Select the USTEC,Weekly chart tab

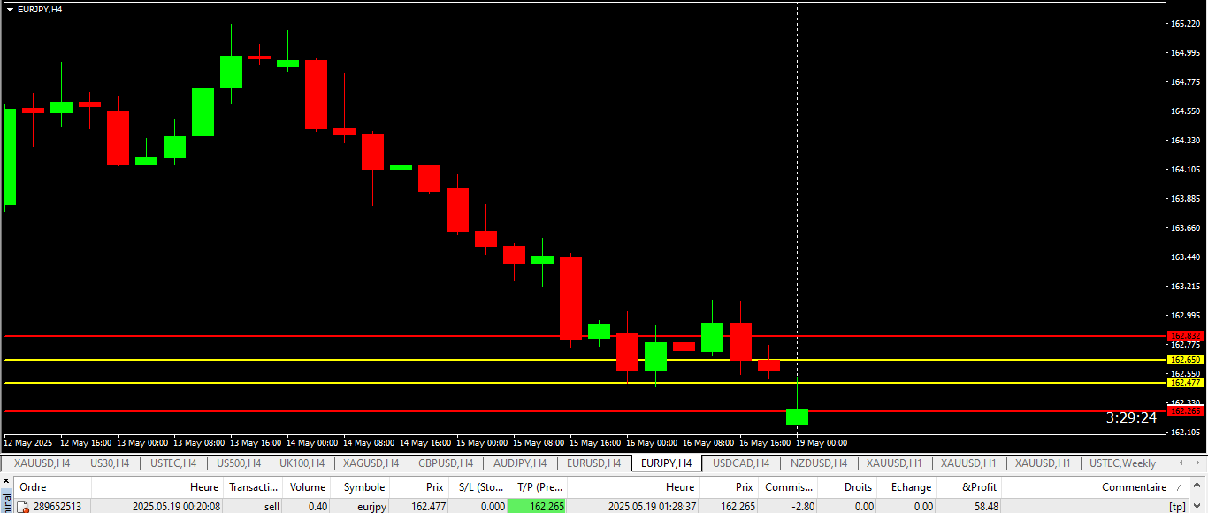pyautogui.click(x=1122, y=463)
